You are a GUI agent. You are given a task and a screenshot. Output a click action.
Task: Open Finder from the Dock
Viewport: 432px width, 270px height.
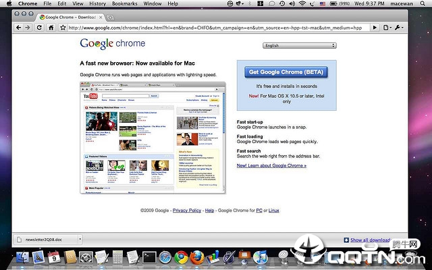pos(23,258)
